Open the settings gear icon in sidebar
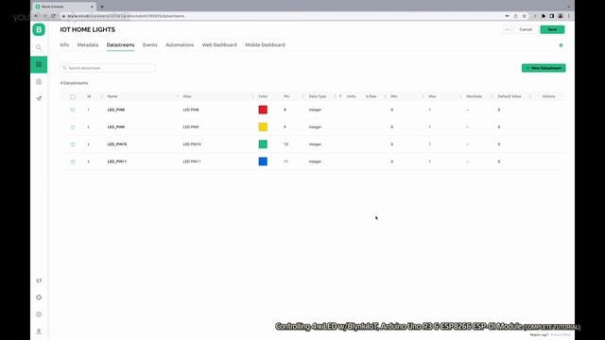 pyautogui.click(x=39, y=314)
